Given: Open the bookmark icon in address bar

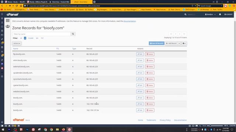Looking at the screenshot, I should (x=192, y=6).
